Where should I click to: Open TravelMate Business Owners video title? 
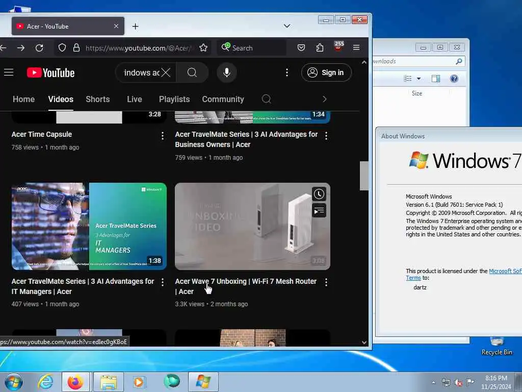coord(246,139)
